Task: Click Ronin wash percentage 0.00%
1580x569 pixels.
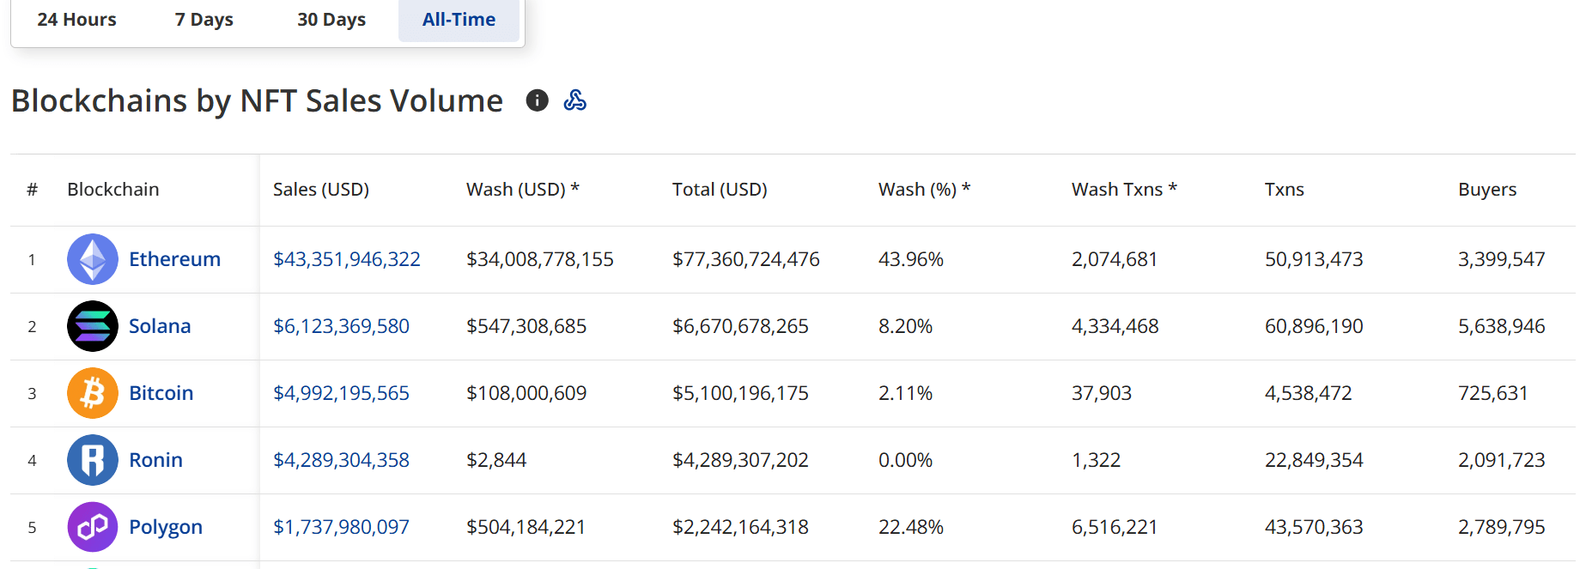Action: tap(905, 460)
